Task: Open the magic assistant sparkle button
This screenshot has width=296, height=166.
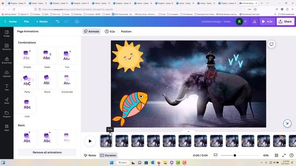Action: tap(287, 124)
